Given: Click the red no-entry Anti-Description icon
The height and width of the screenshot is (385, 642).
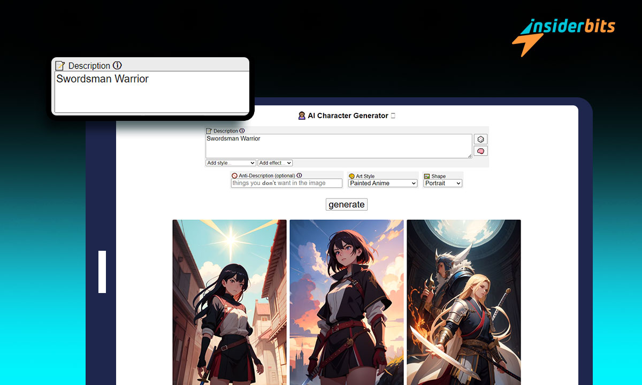Looking at the screenshot, I should click(x=234, y=175).
